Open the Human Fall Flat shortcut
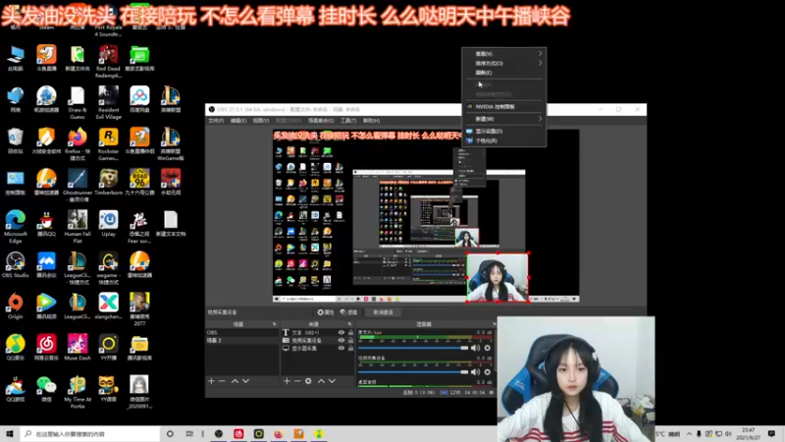The image size is (785, 442). (78, 226)
